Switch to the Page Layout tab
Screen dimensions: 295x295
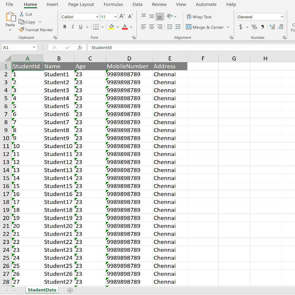pyautogui.click(x=81, y=4)
